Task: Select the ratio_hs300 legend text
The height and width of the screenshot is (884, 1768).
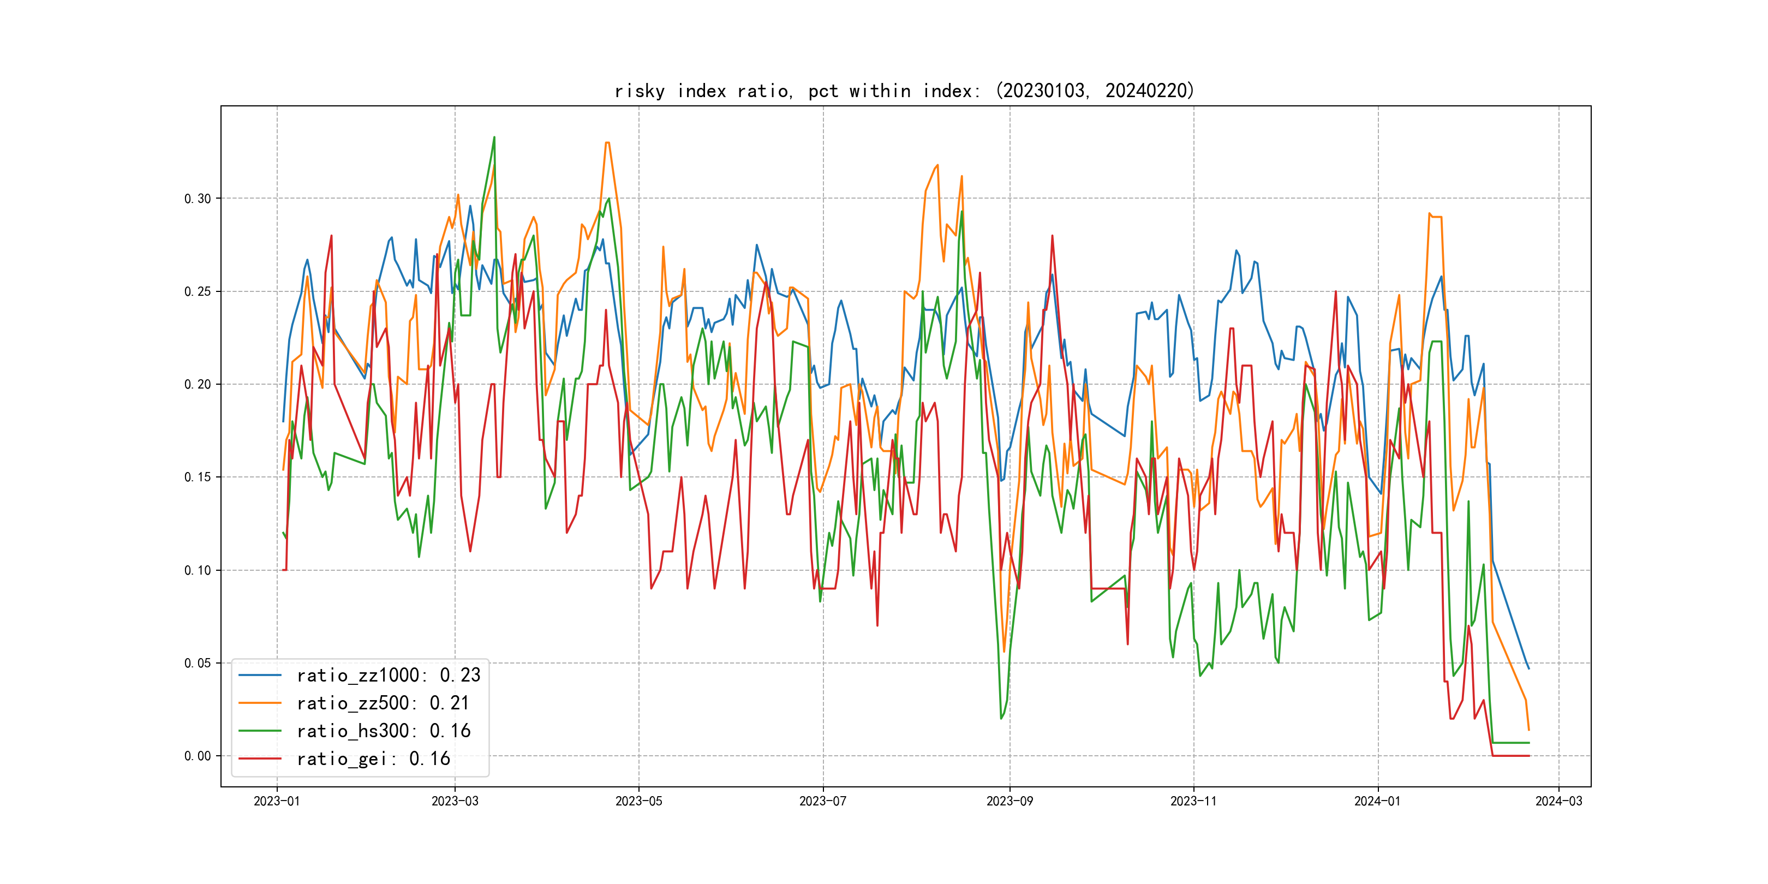Action: pyautogui.click(x=383, y=731)
